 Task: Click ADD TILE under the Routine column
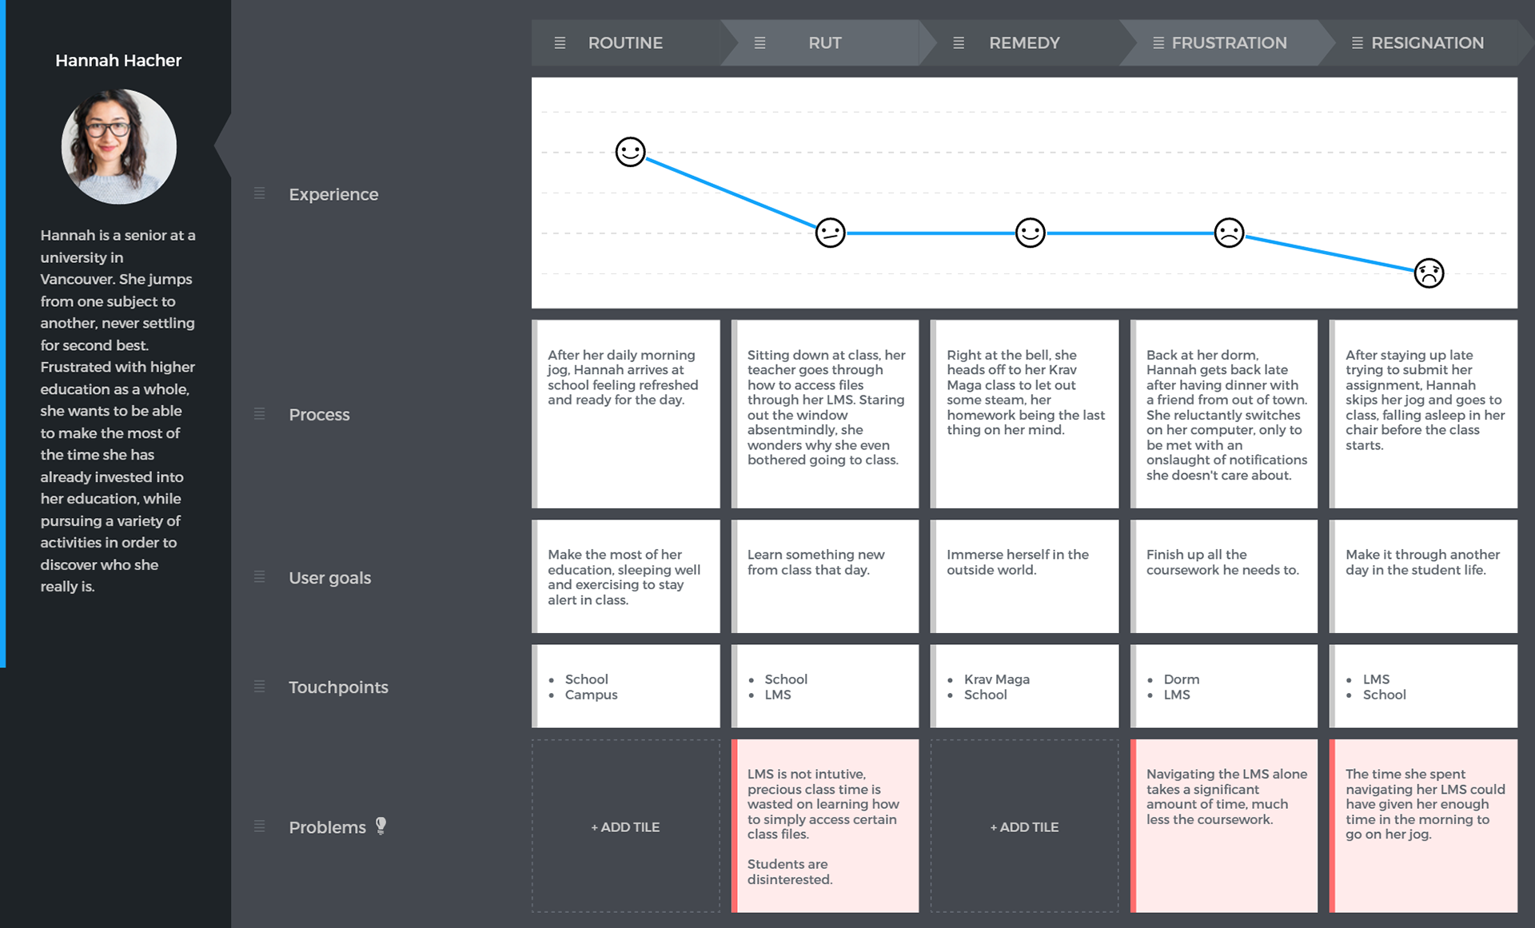click(625, 827)
